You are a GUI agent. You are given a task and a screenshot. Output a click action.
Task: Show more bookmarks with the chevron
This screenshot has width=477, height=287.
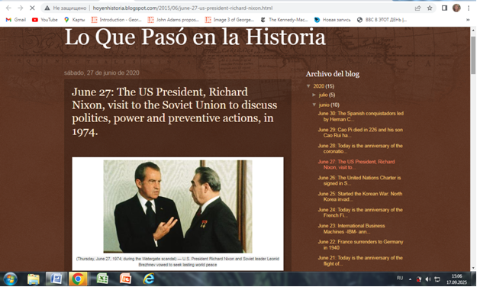tap(468, 20)
